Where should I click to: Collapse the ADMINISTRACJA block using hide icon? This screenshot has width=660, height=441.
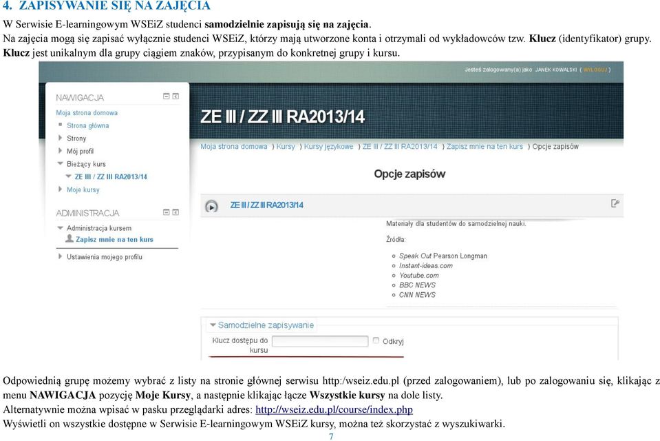point(167,212)
